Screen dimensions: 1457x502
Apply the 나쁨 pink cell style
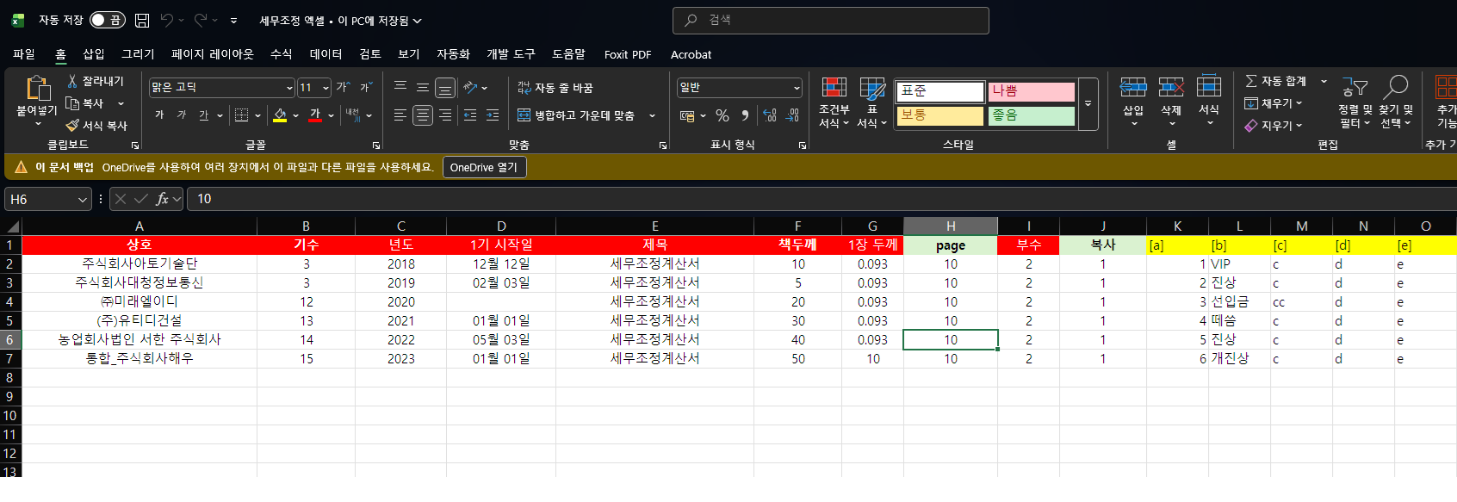(x=1031, y=91)
